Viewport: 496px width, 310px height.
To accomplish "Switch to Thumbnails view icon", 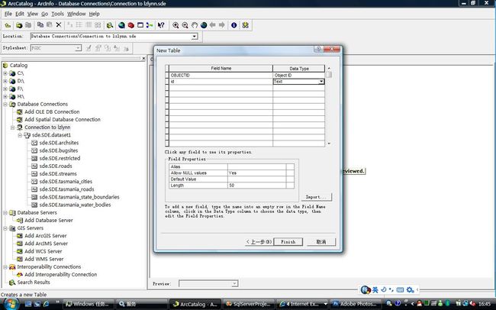I will [x=98, y=25].
